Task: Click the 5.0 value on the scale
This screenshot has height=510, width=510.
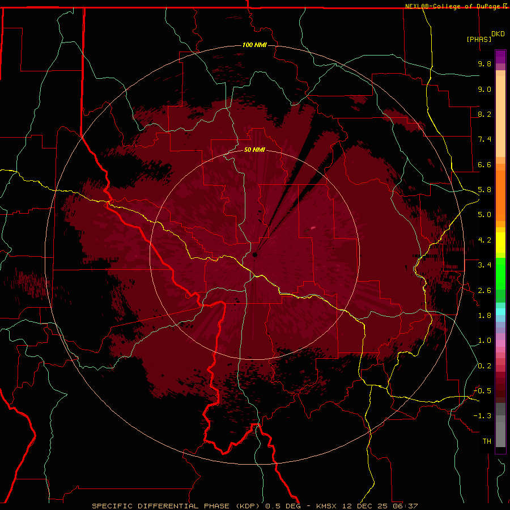Action: [484, 215]
